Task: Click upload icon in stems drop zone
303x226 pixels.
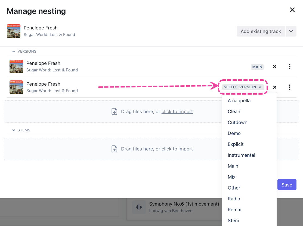Action: (x=115, y=149)
